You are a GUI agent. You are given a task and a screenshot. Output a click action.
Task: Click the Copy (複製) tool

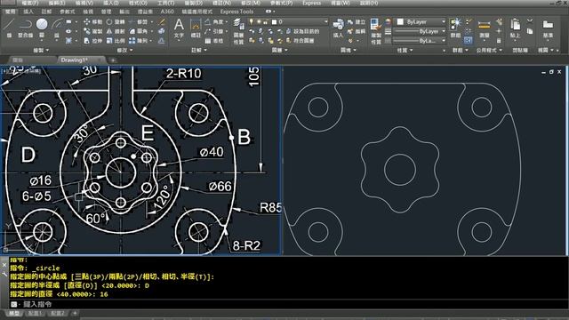pos(92,32)
